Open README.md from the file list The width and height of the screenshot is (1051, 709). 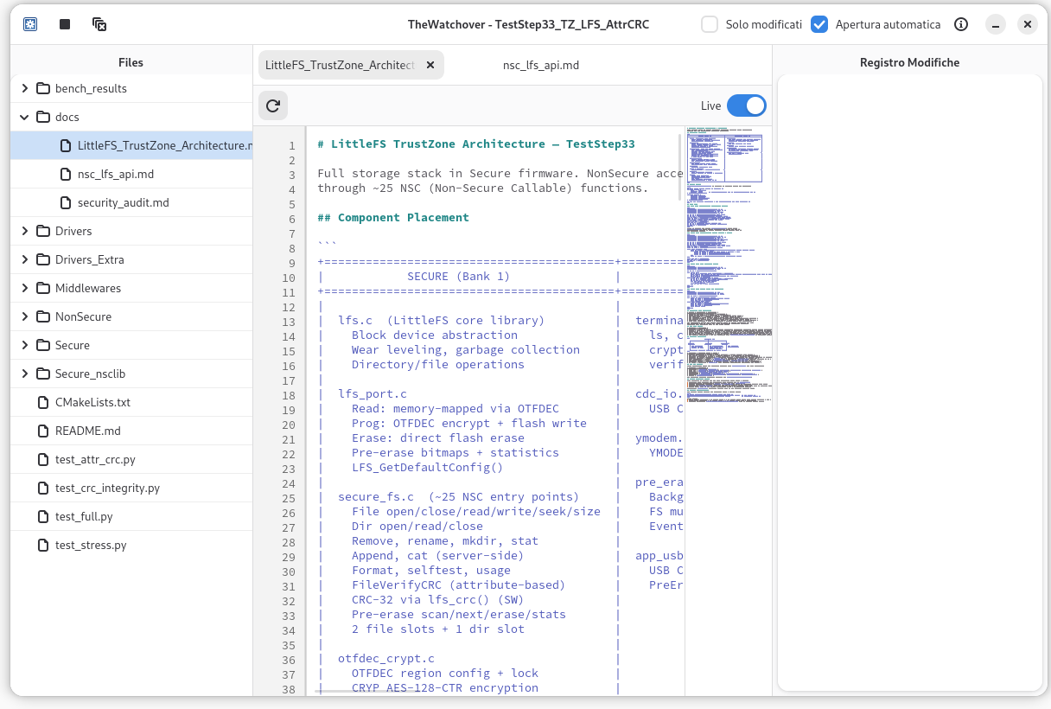(x=87, y=431)
